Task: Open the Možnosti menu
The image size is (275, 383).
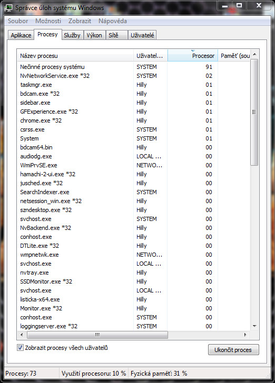Action: (48, 21)
